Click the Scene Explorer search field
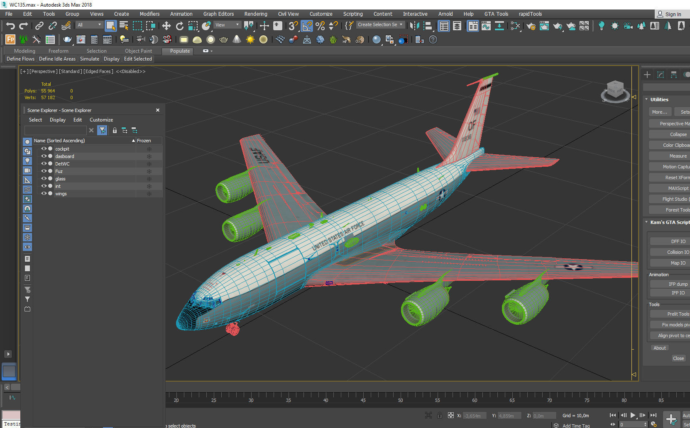 click(56, 130)
